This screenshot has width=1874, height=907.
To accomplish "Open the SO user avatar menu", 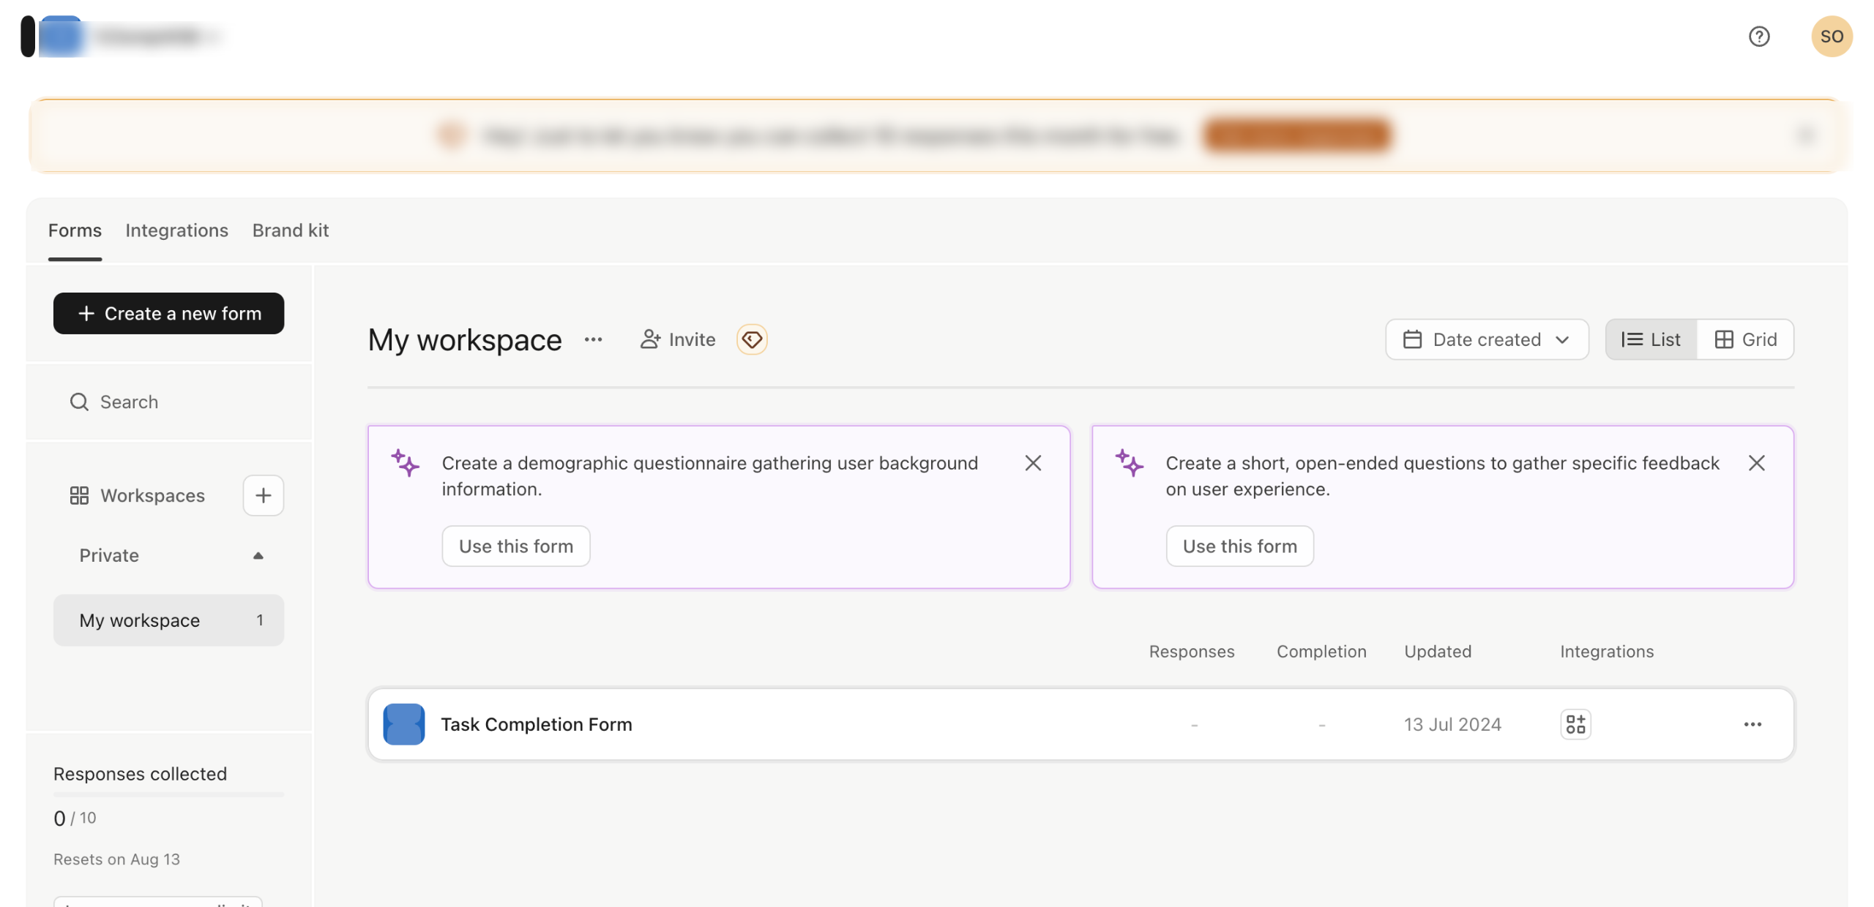I will [x=1831, y=37].
